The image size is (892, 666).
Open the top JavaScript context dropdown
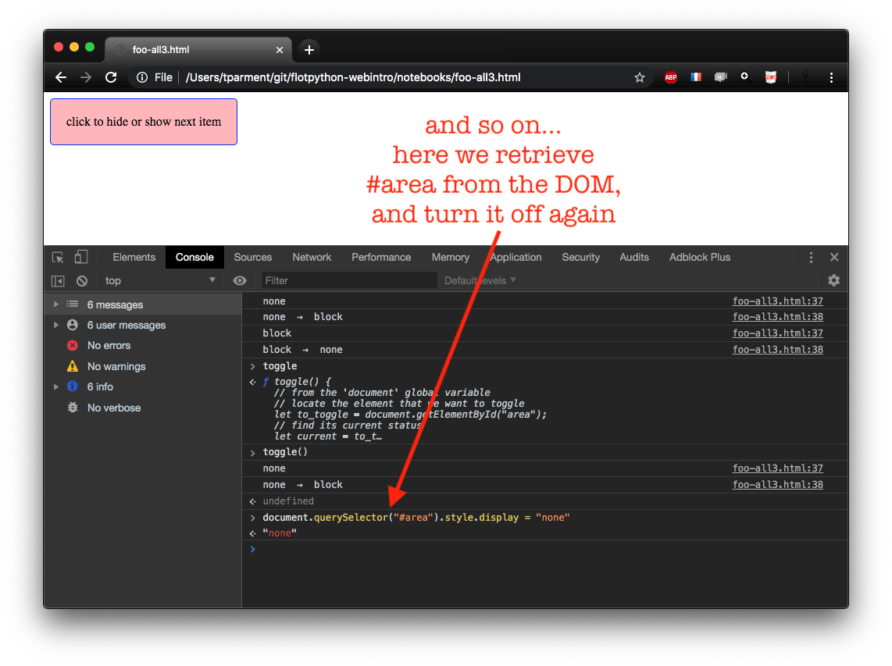tap(160, 280)
